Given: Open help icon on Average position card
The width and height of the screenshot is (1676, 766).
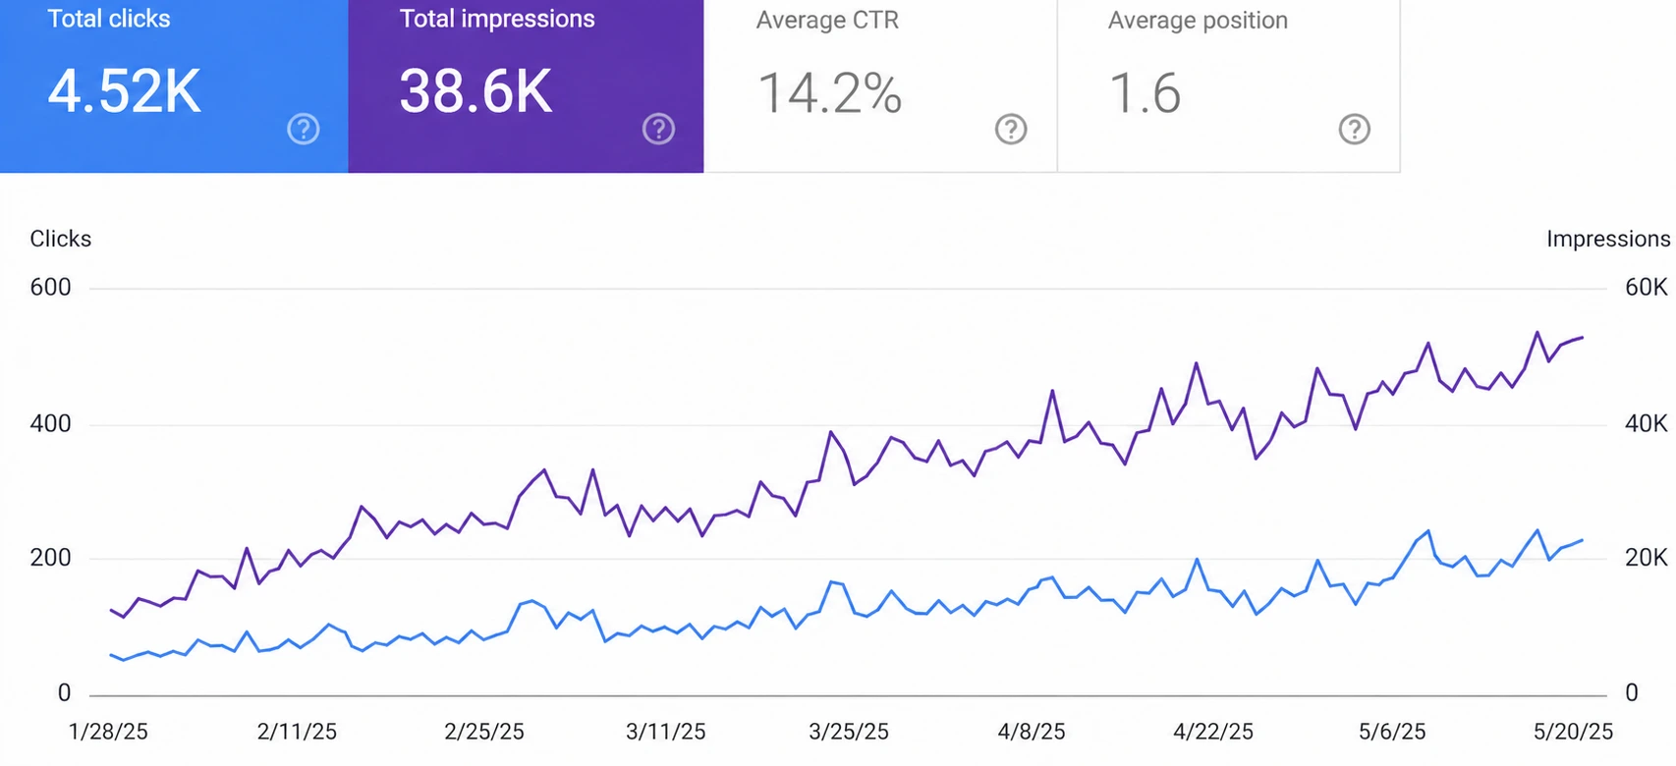Looking at the screenshot, I should click(1355, 129).
